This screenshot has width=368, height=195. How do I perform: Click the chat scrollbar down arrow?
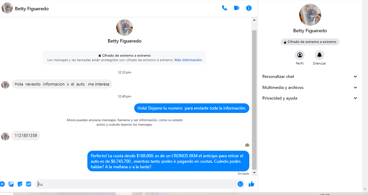(x=255, y=173)
